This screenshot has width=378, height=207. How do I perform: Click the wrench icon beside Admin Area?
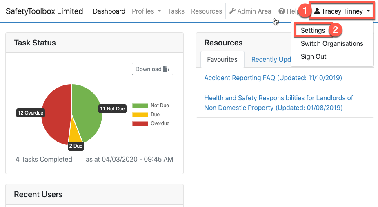[232, 11]
